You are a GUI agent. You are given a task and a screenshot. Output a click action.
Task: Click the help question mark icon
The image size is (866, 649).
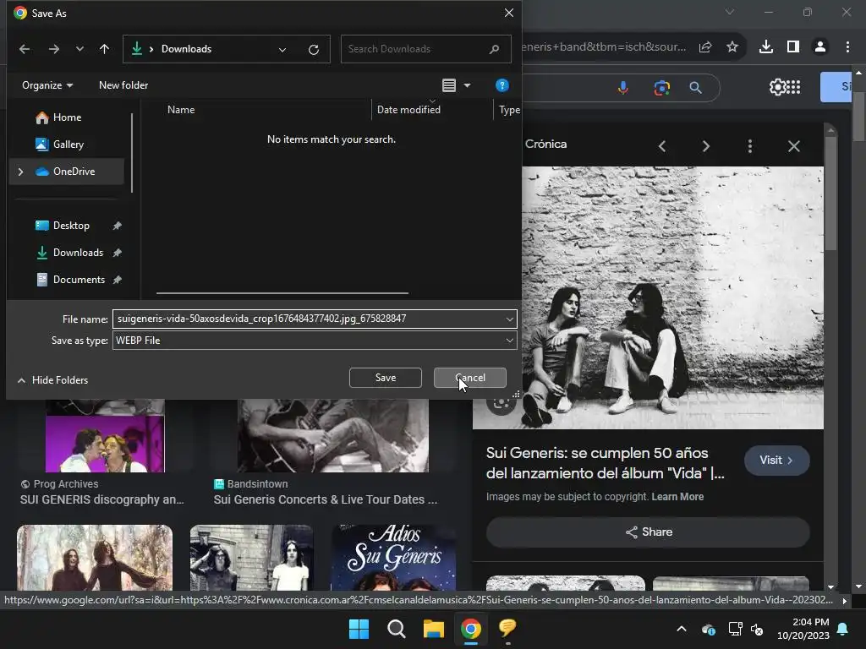[502, 85]
